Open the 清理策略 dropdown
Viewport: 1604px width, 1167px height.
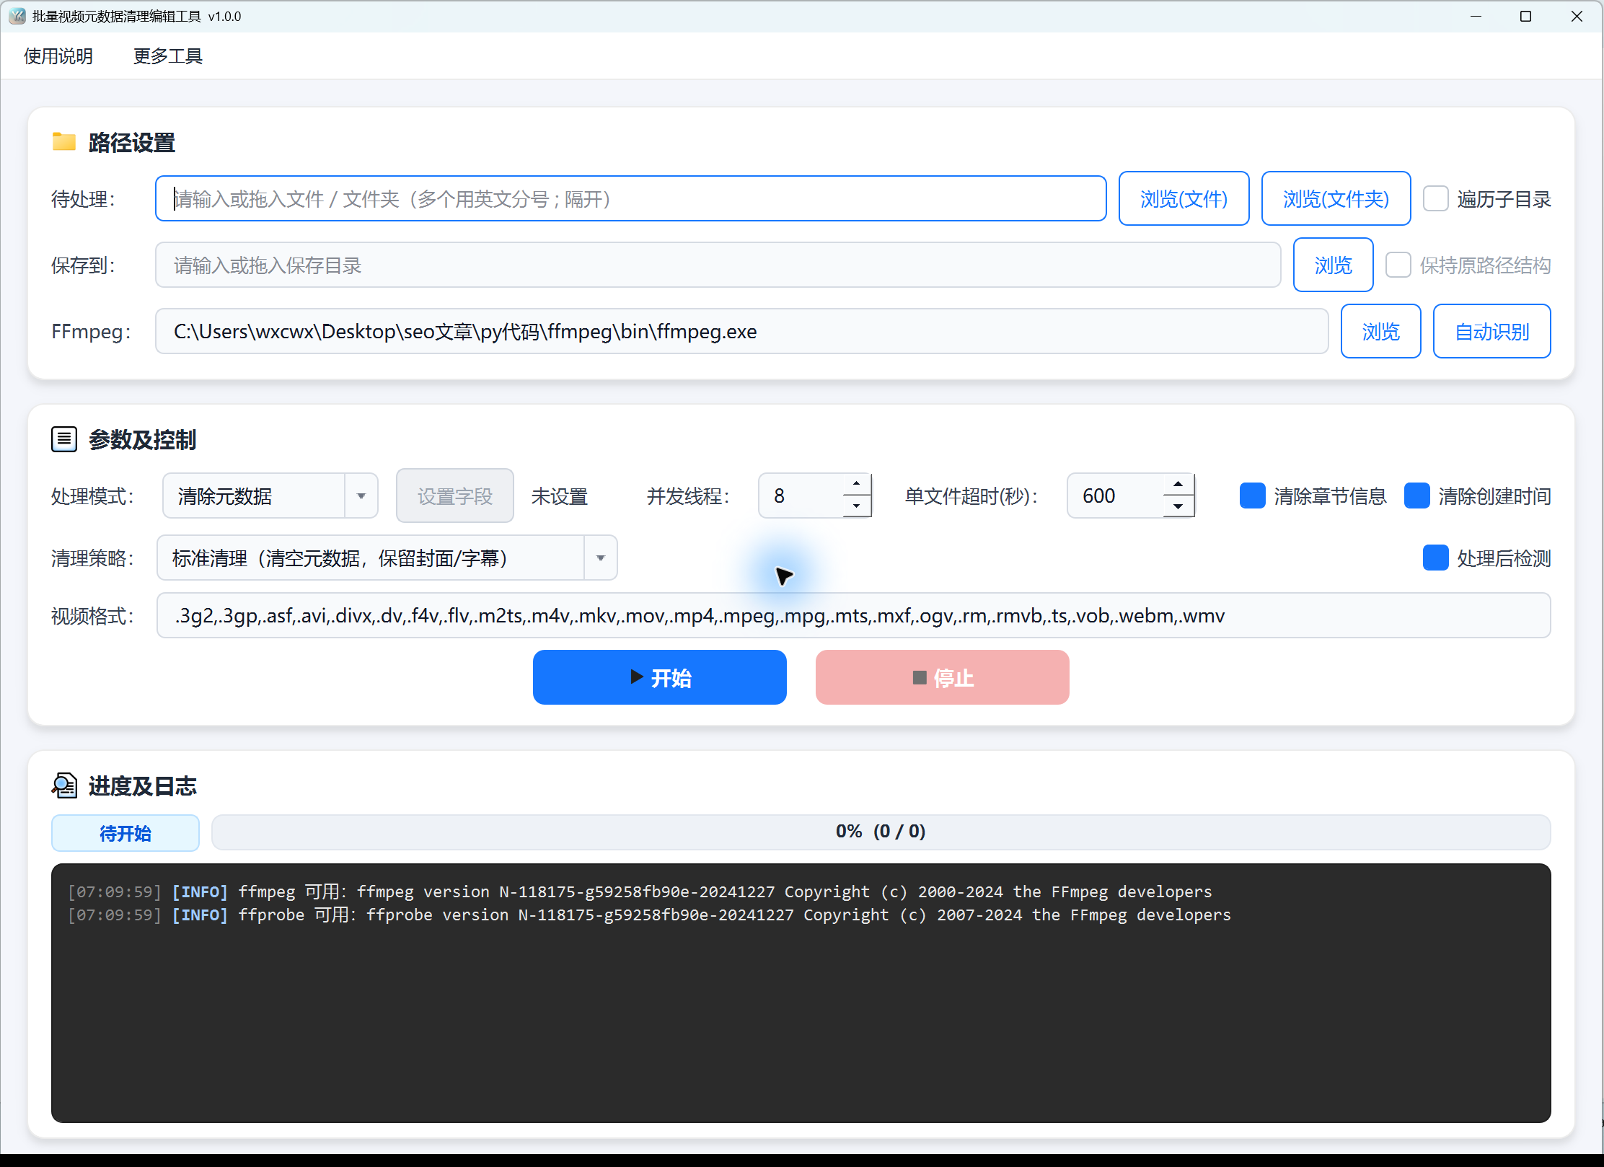387,558
